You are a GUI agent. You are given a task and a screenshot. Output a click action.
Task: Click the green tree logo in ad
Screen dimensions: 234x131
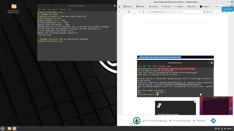pyautogui.click(x=137, y=120)
